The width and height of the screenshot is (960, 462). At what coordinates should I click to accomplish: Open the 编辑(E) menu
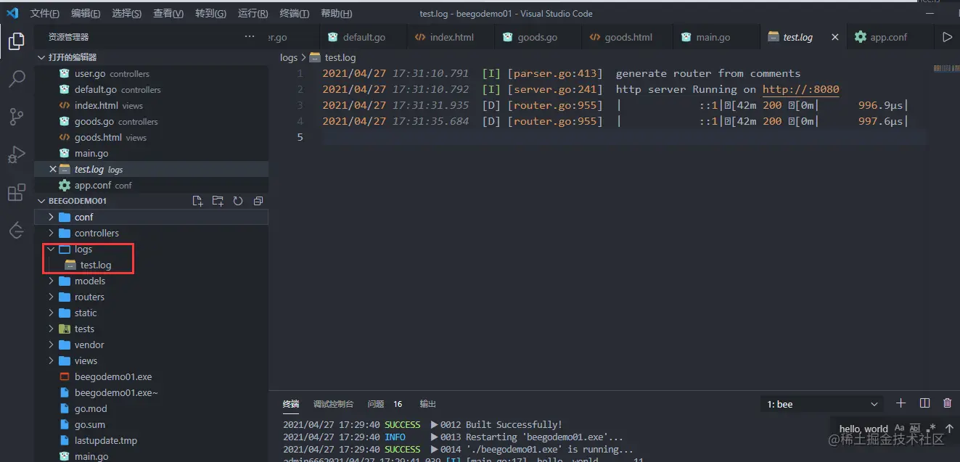point(86,14)
